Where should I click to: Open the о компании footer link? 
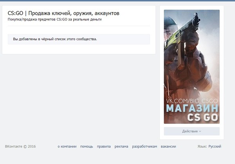coord(67,146)
